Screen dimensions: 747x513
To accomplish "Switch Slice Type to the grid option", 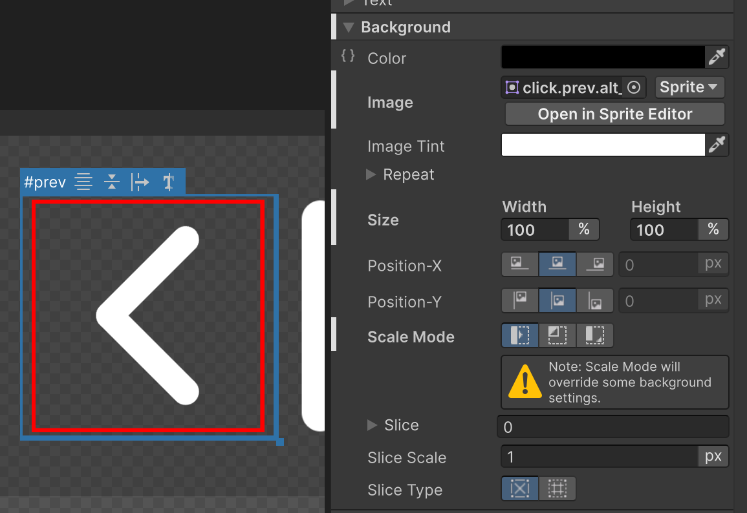I will (557, 488).
